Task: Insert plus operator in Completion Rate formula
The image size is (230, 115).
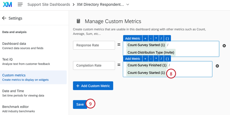Action: 145,59
